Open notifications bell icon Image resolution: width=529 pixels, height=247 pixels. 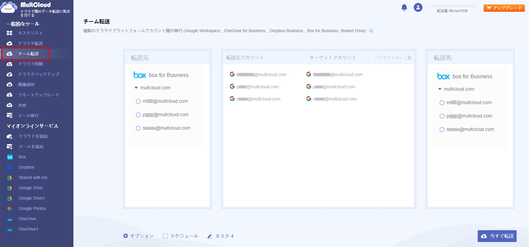[404, 7]
